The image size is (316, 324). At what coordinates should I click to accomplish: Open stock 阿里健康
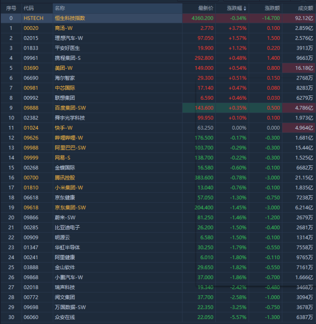pyautogui.click(x=65, y=257)
